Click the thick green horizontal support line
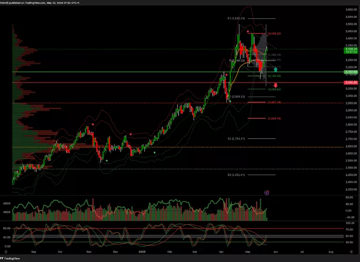This screenshot has height=262, width=360. tap(141, 72)
